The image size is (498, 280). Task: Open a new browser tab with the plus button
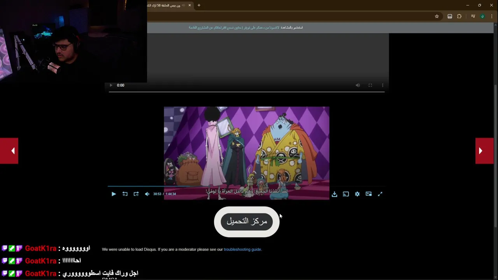(199, 5)
